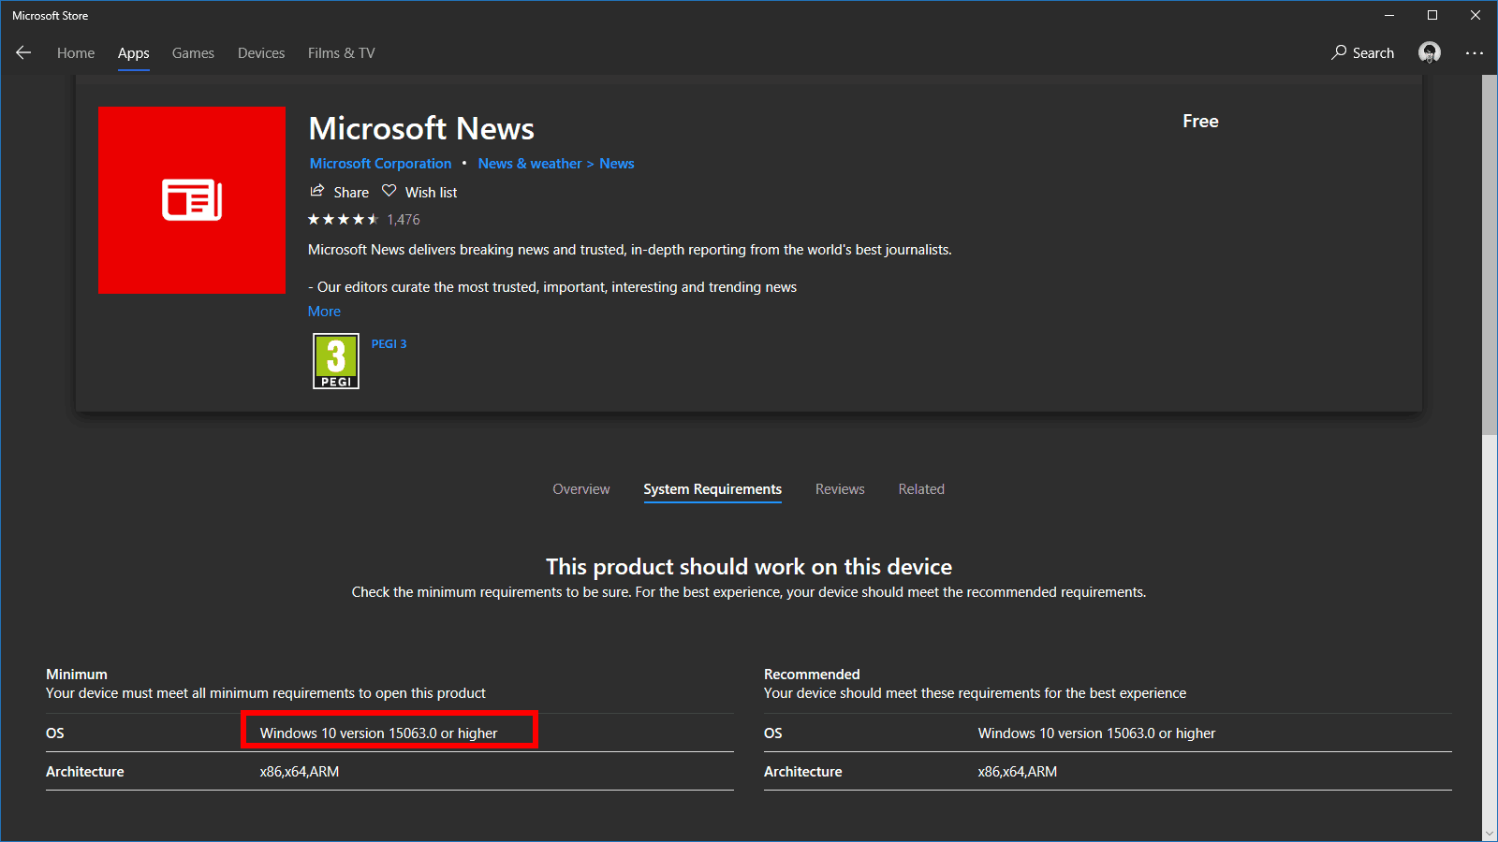Click the Minimum Architecture x86,x64,ARM value

(x=300, y=772)
